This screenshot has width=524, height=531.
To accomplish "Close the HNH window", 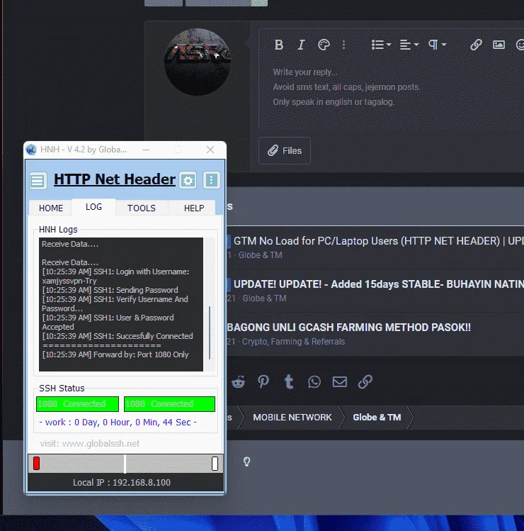I will click(x=210, y=150).
